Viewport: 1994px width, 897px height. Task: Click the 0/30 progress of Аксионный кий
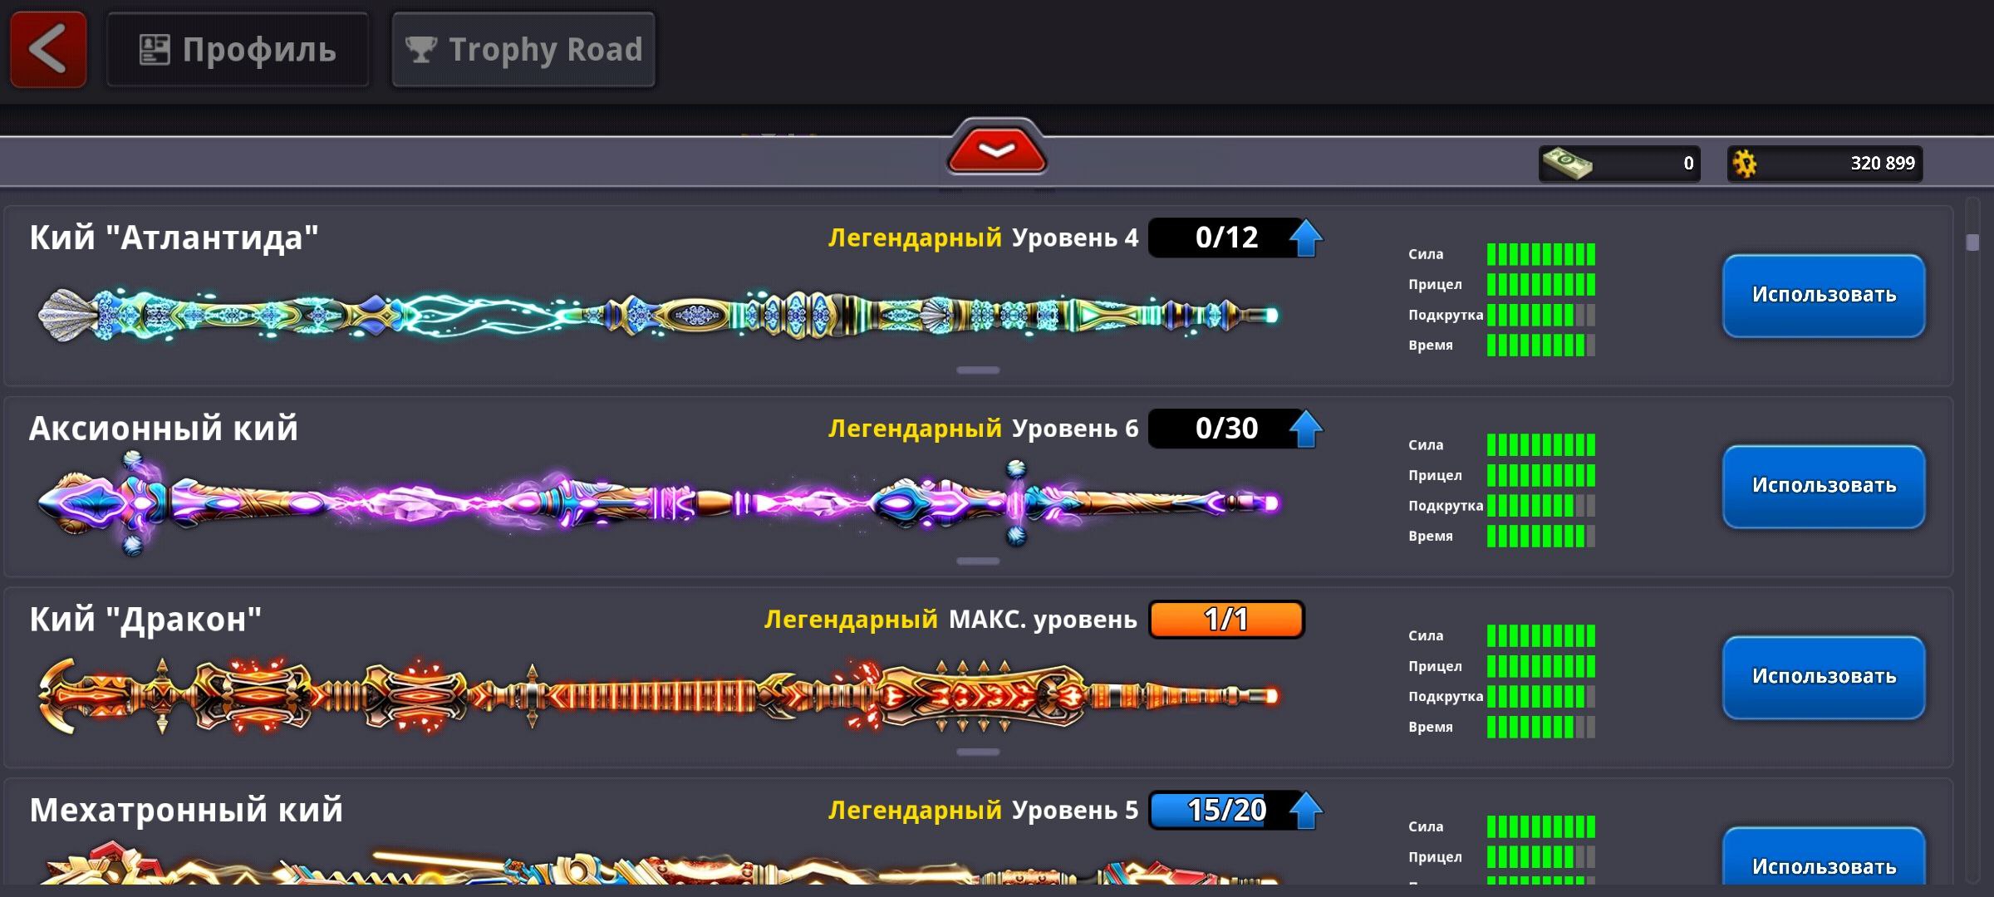tap(1225, 429)
